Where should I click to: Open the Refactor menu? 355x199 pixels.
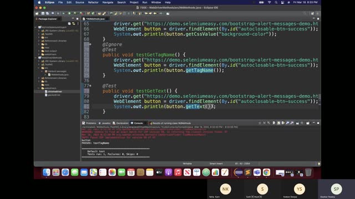click(x=93, y=2)
